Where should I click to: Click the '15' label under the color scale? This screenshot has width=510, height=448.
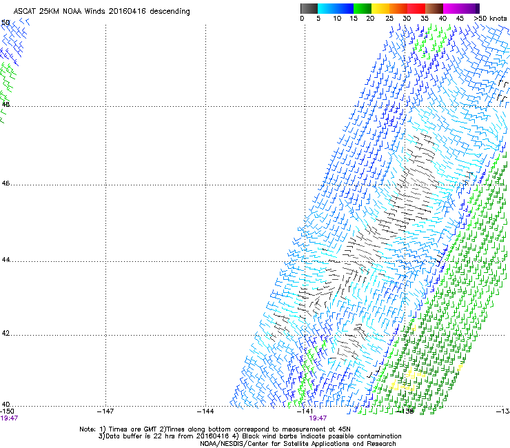[x=354, y=19]
